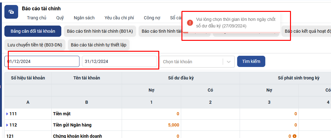The height and width of the screenshot is (138, 331).
Task: Switch to Báo cáo tình hình tài chính (B01A)
Action: click(100, 31)
